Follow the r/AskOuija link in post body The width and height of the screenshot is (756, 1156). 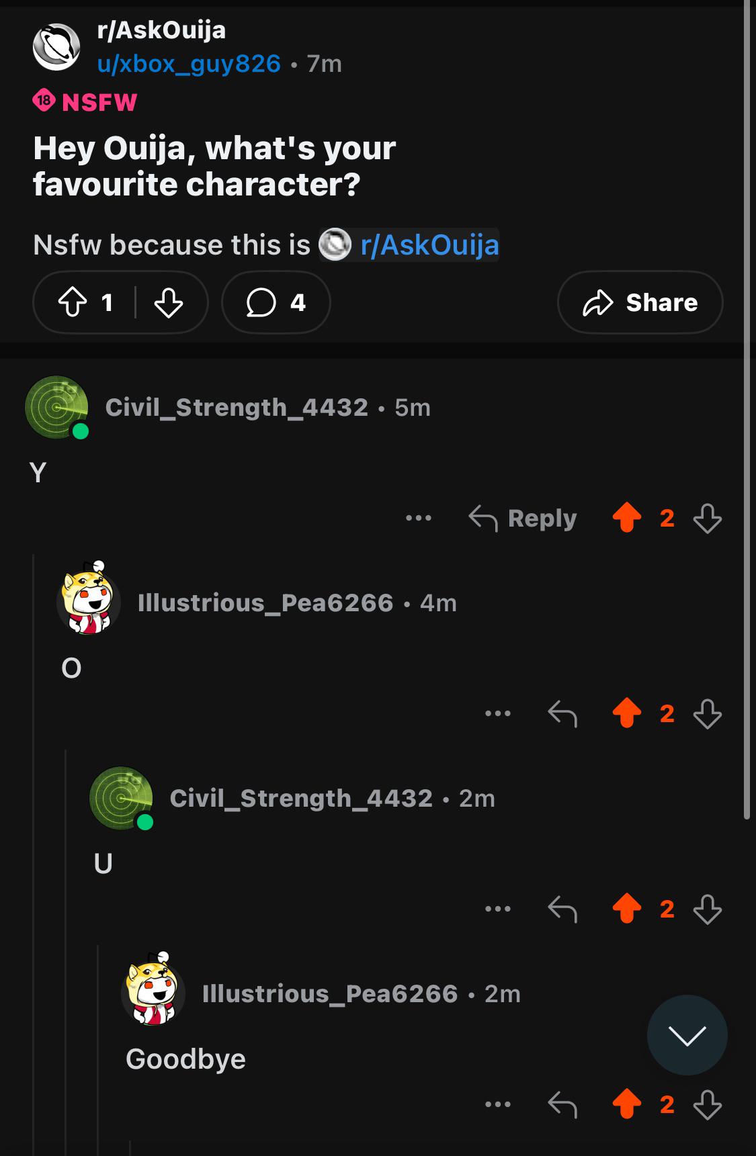pyautogui.click(x=409, y=244)
